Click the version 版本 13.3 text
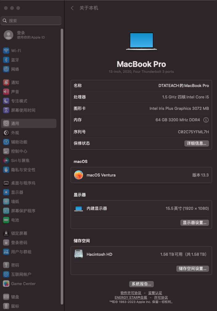 coord(200,175)
